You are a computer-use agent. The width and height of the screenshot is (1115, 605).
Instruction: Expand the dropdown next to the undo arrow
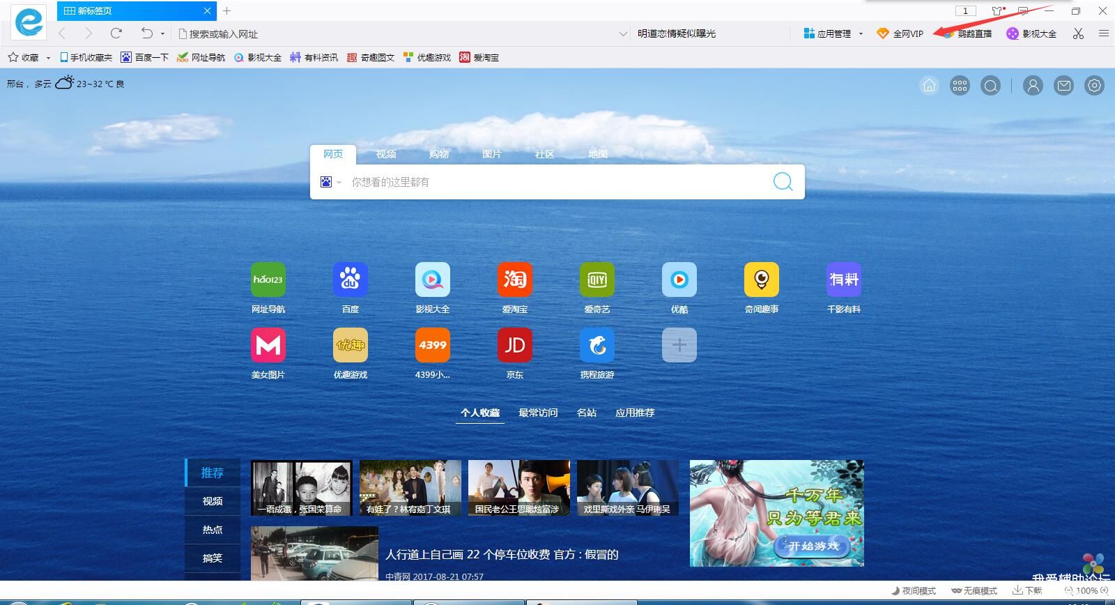tap(162, 33)
